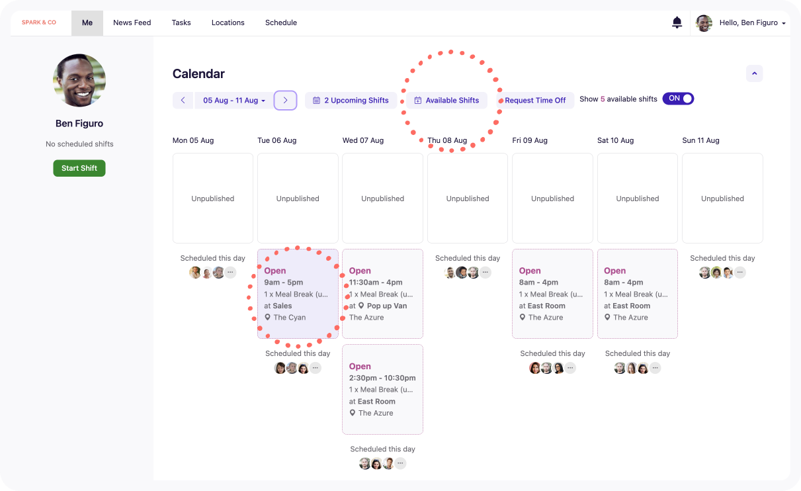Image resolution: width=801 pixels, height=491 pixels.
Task: Open the Schedule tab
Action: tap(281, 22)
